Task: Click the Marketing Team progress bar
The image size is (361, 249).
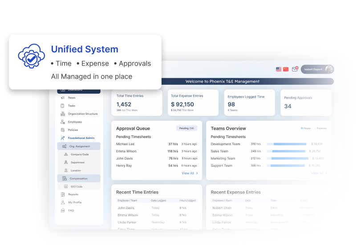Action: pos(288,158)
